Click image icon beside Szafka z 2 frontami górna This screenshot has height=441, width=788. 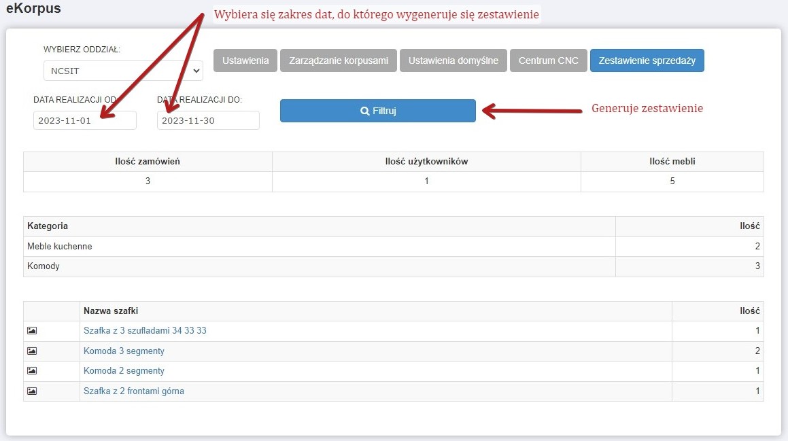32,391
